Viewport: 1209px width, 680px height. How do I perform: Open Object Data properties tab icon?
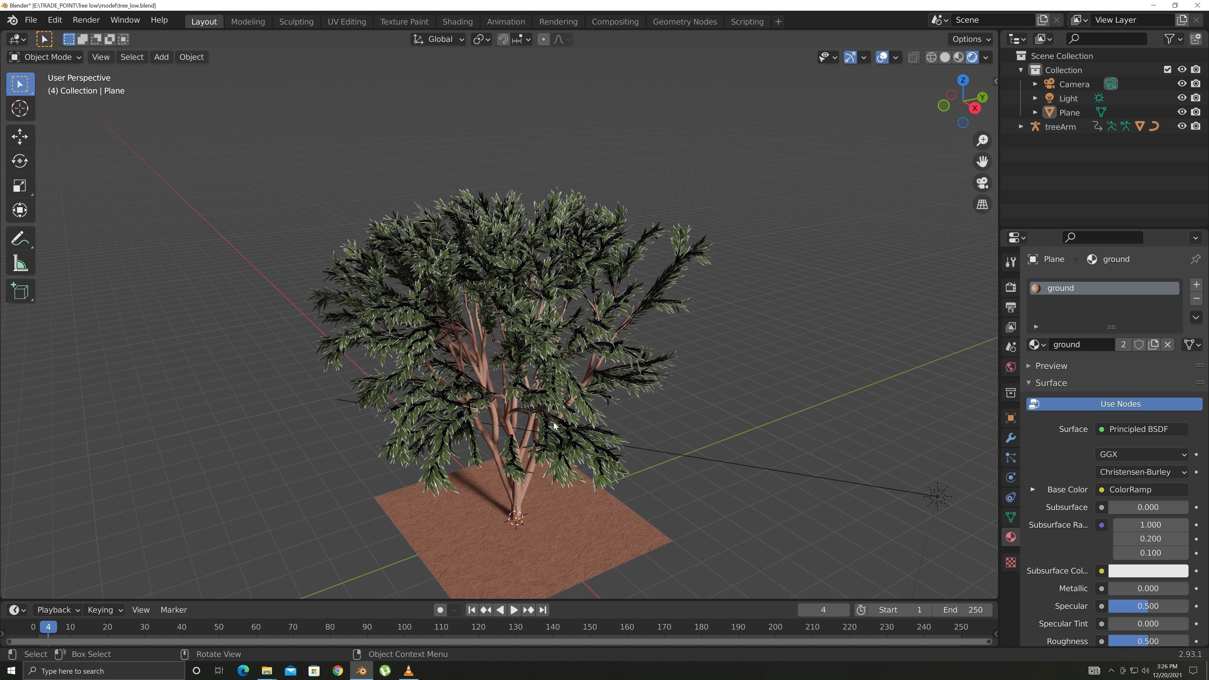click(1010, 517)
